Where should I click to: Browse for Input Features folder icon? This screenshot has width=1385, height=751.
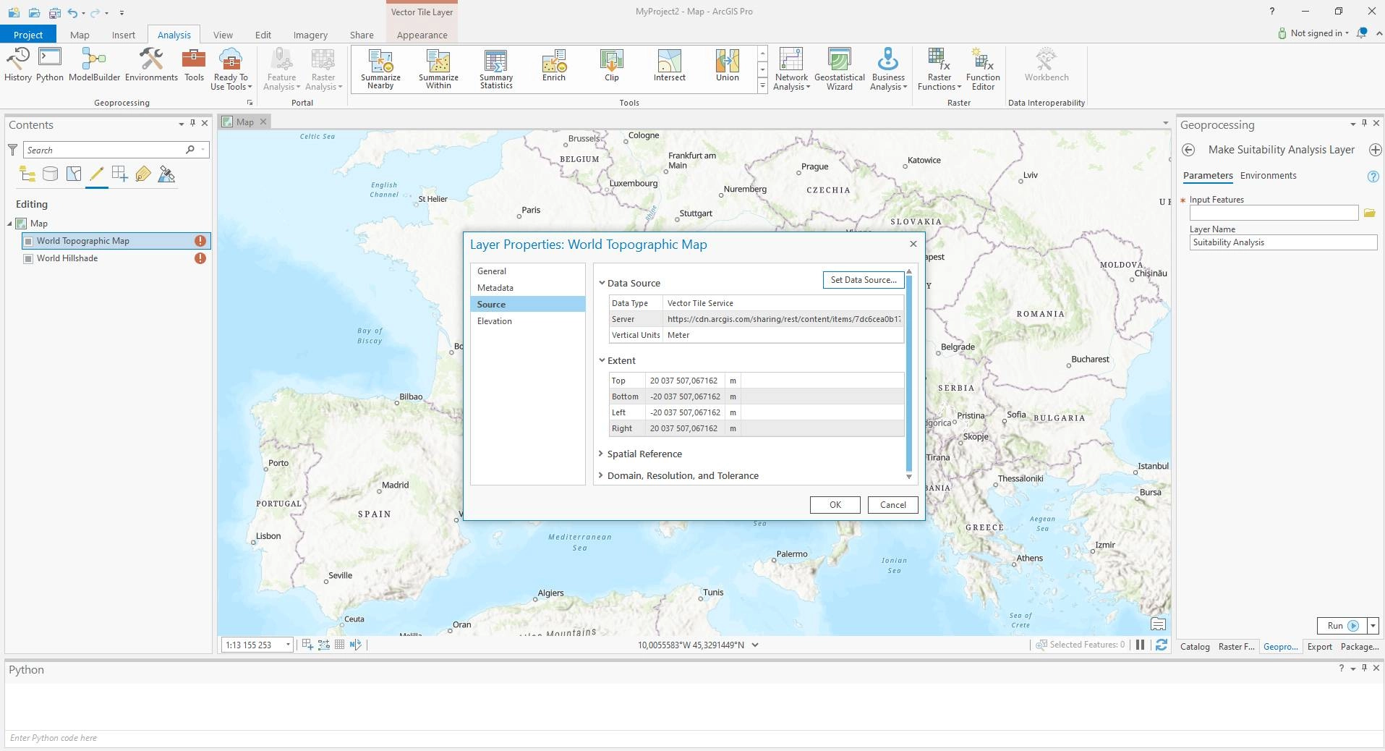click(1369, 213)
